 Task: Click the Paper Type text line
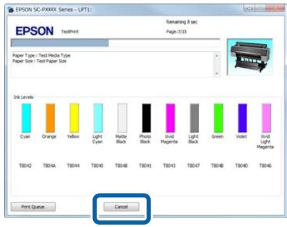tap(42, 55)
